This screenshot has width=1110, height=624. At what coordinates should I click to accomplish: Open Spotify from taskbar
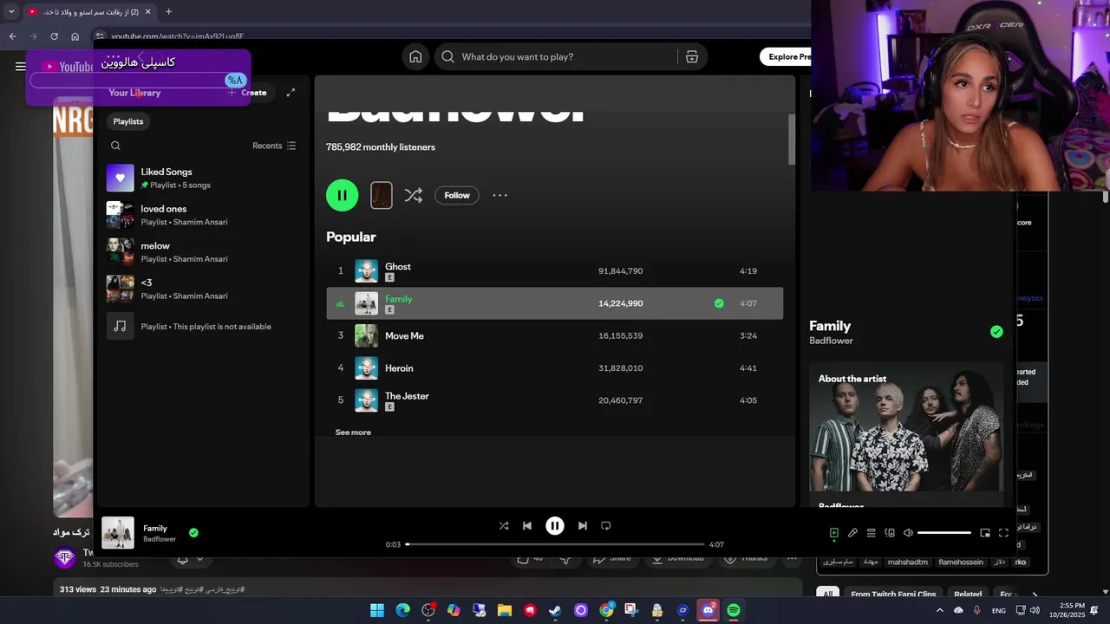pyautogui.click(x=734, y=610)
